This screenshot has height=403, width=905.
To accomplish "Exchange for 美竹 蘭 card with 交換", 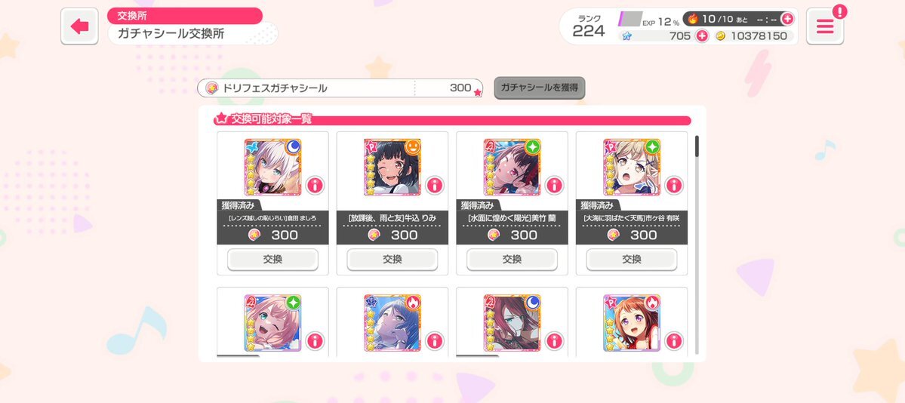I will click(512, 260).
